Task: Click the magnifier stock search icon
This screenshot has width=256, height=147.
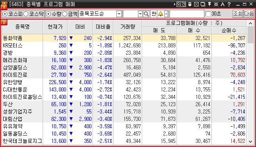Action: [146, 14]
